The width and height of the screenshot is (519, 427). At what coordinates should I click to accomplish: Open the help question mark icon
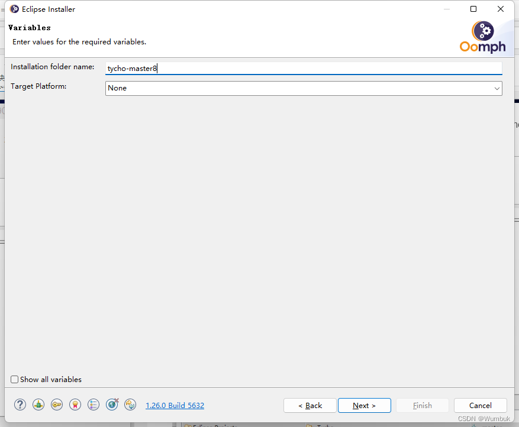20,405
